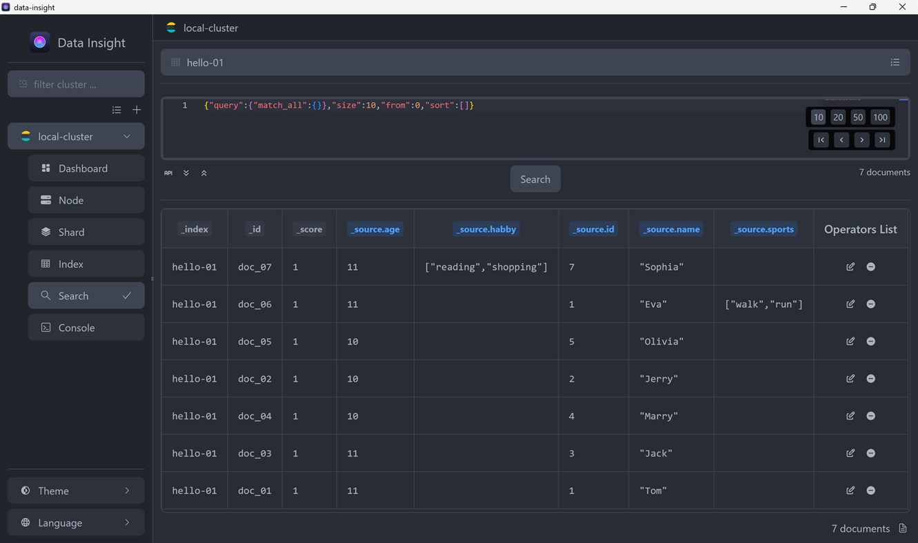Screen dimensions: 918x543
Task: Click the doc_03 id cell
Action: (x=255, y=453)
